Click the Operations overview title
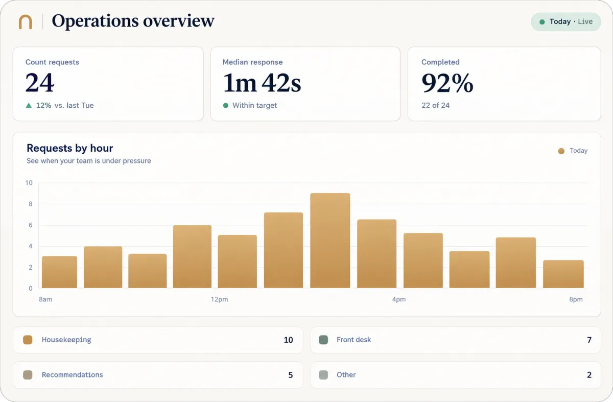This screenshot has height=402, width=613. (133, 21)
